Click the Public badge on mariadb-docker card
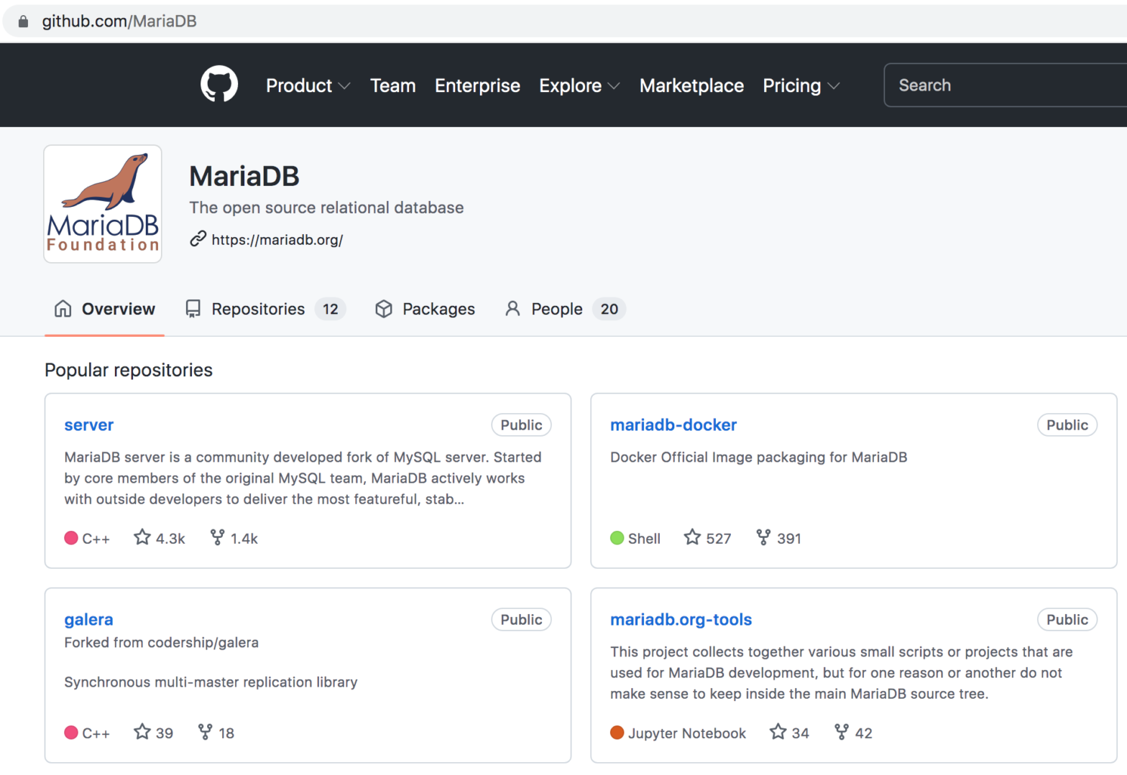The height and width of the screenshot is (775, 1127). coord(1067,425)
